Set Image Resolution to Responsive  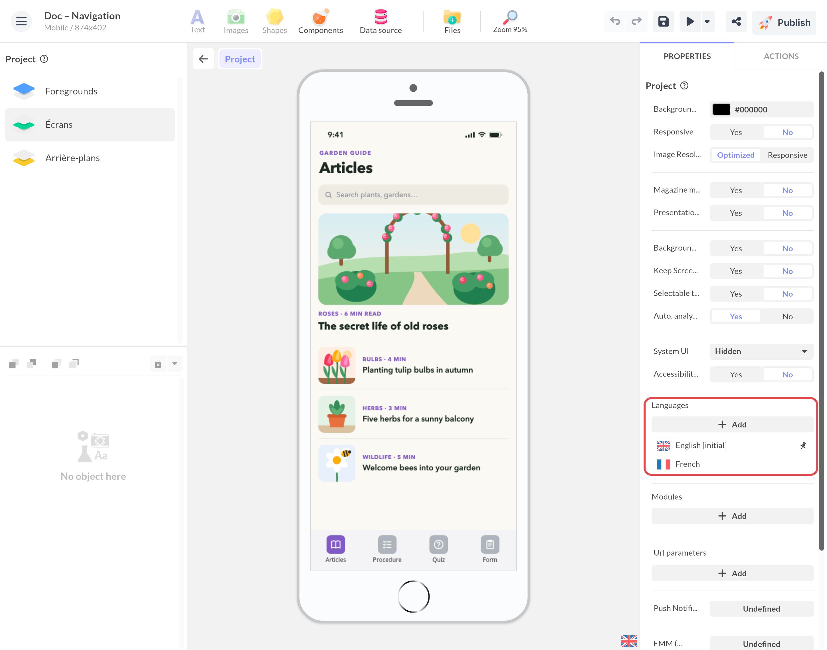tap(787, 155)
